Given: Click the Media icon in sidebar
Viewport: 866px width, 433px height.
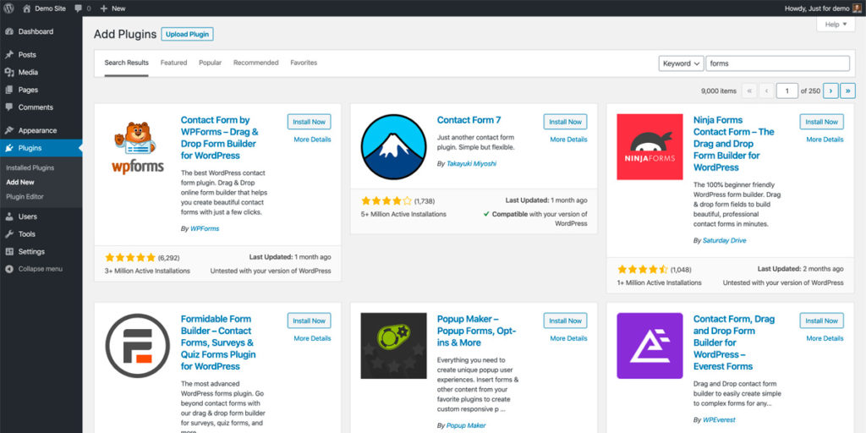Looking at the screenshot, I should (8, 73).
